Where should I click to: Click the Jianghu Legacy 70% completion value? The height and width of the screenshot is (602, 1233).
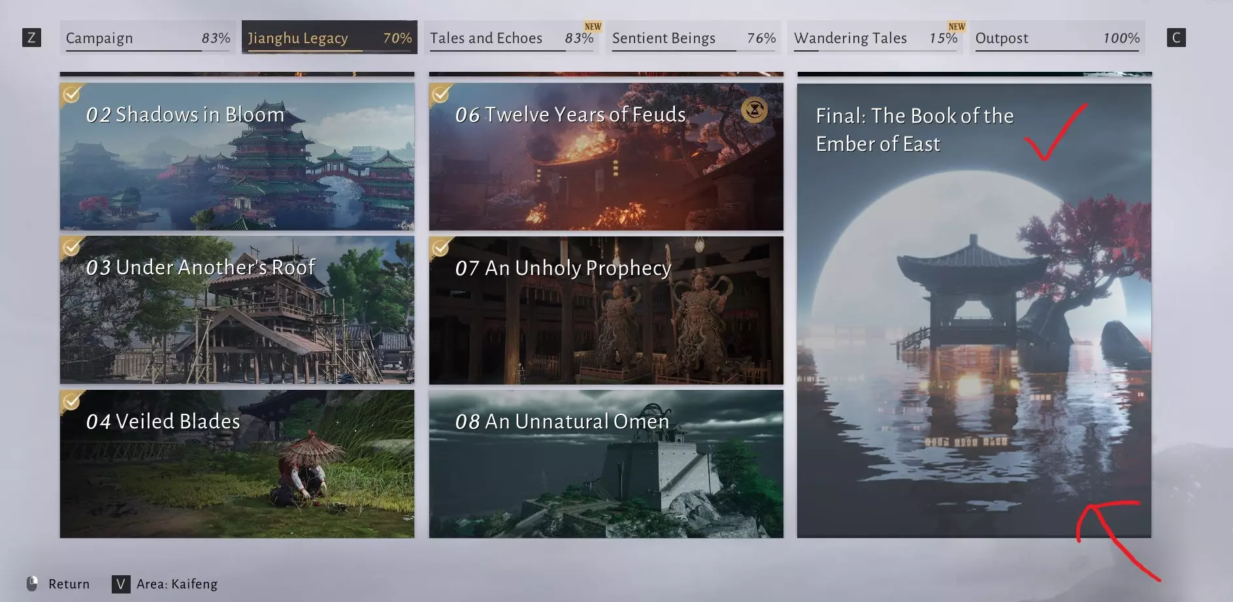pyautogui.click(x=397, y=38)
